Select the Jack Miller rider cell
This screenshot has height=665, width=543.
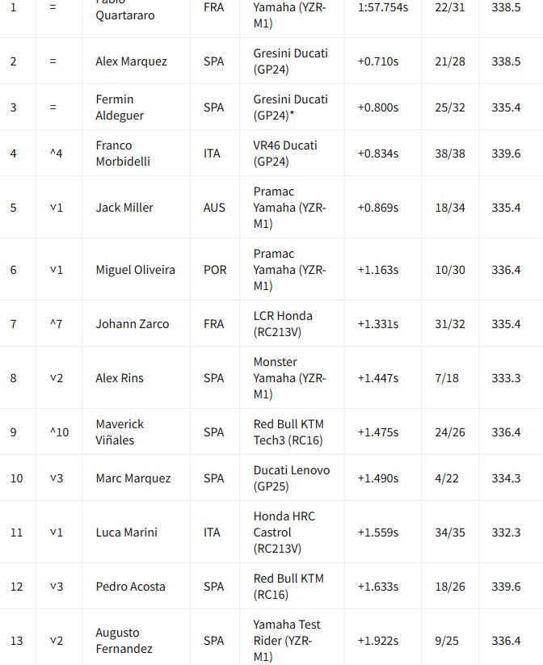click(x=124, y=208)
